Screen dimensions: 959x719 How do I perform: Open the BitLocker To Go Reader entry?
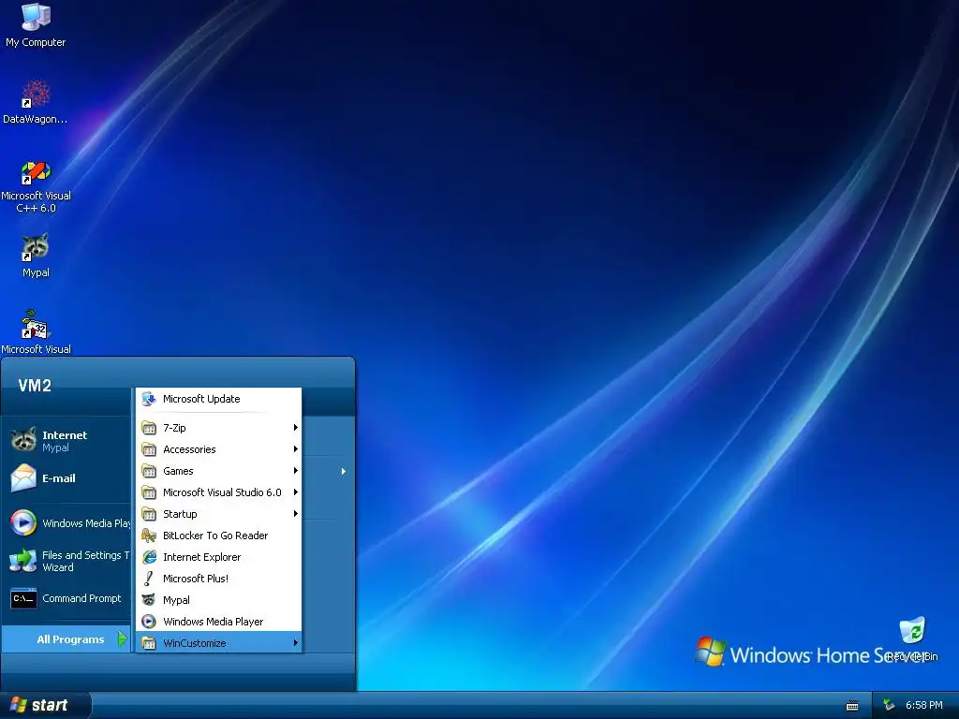tap(219, 536)
